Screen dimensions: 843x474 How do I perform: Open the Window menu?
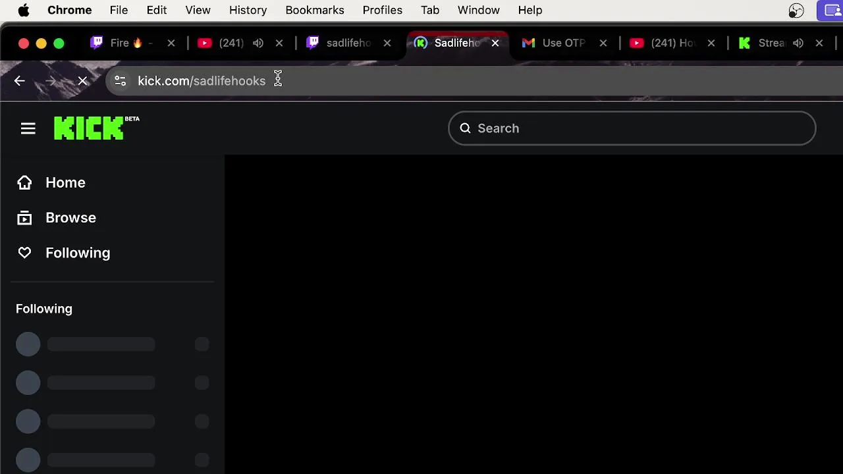(x=479, y=10)
